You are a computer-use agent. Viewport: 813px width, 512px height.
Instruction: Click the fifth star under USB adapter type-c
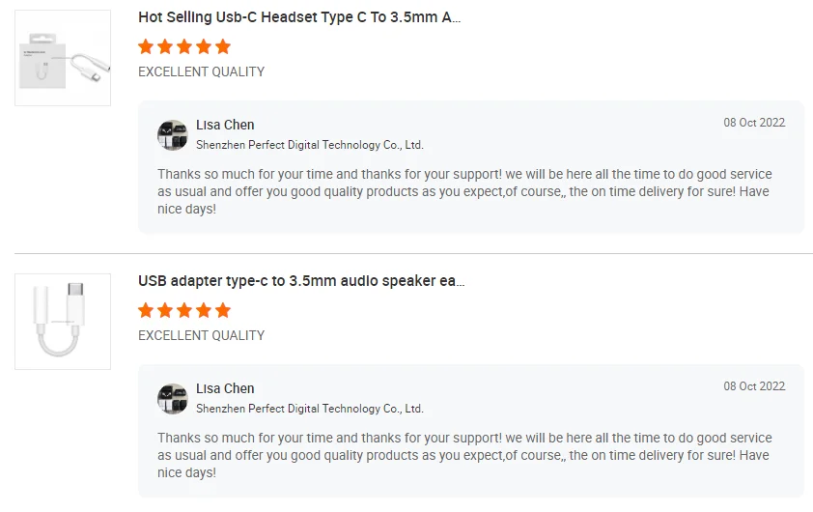(223, 310)
